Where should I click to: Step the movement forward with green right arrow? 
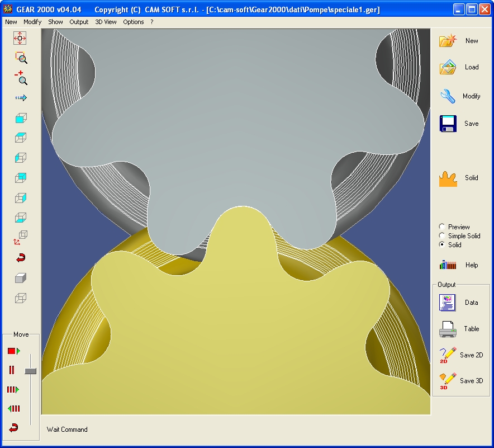[x=13, y=390]
